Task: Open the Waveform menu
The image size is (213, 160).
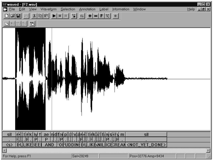Action: click(49, 9)
